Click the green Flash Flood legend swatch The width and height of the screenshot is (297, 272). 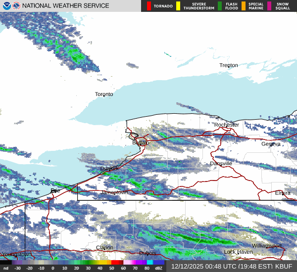point(220,6)
